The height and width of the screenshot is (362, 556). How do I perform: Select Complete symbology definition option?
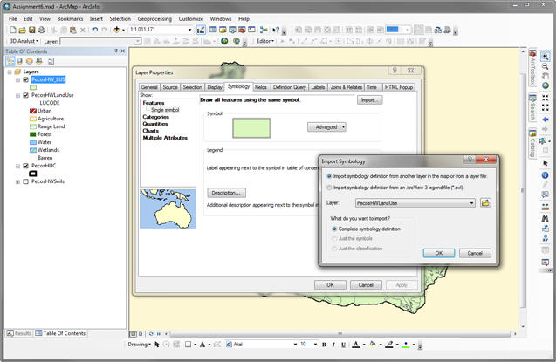pos(334,229)
